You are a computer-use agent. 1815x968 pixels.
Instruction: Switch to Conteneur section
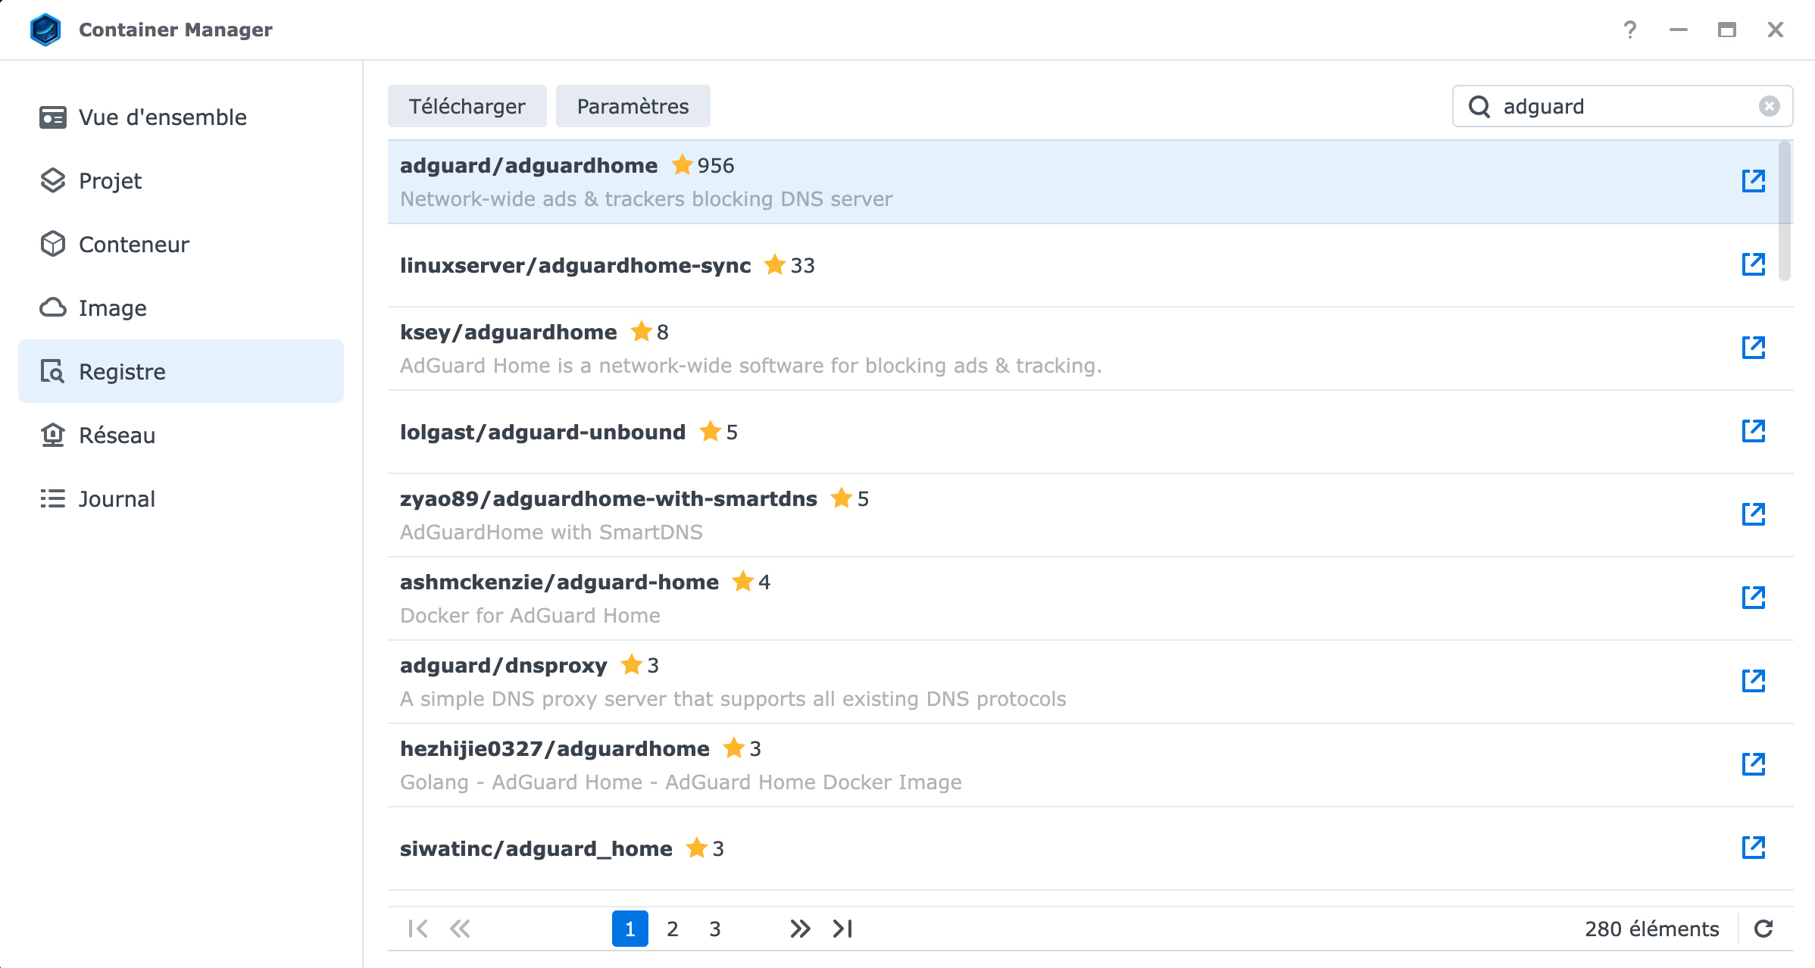[x=181, y=245]
